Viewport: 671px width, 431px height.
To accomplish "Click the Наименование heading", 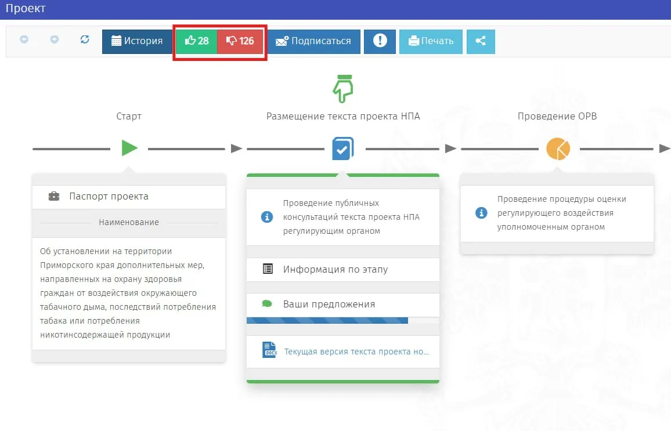I will pos(129,222).
